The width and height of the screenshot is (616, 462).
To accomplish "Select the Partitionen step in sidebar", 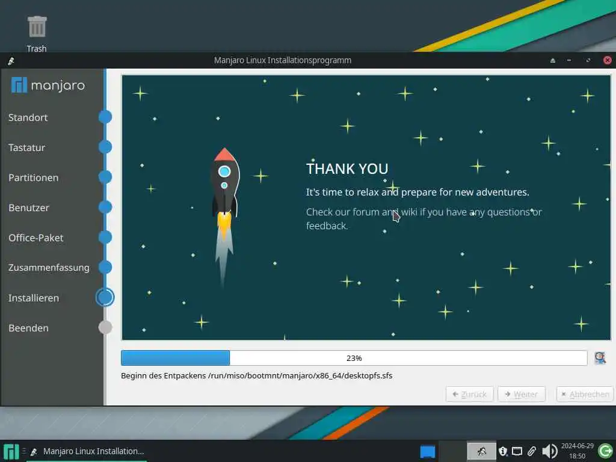I will point(34,177).
